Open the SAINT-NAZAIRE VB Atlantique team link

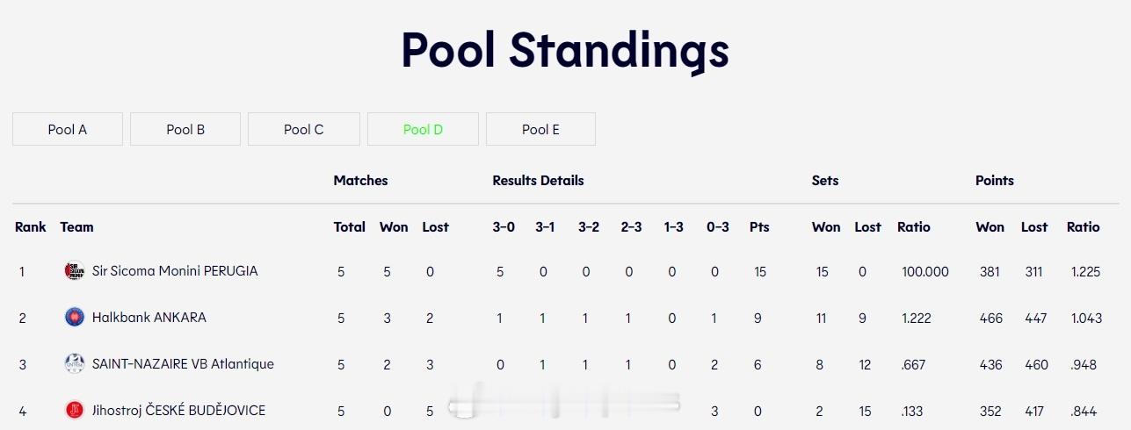point(183,363)
